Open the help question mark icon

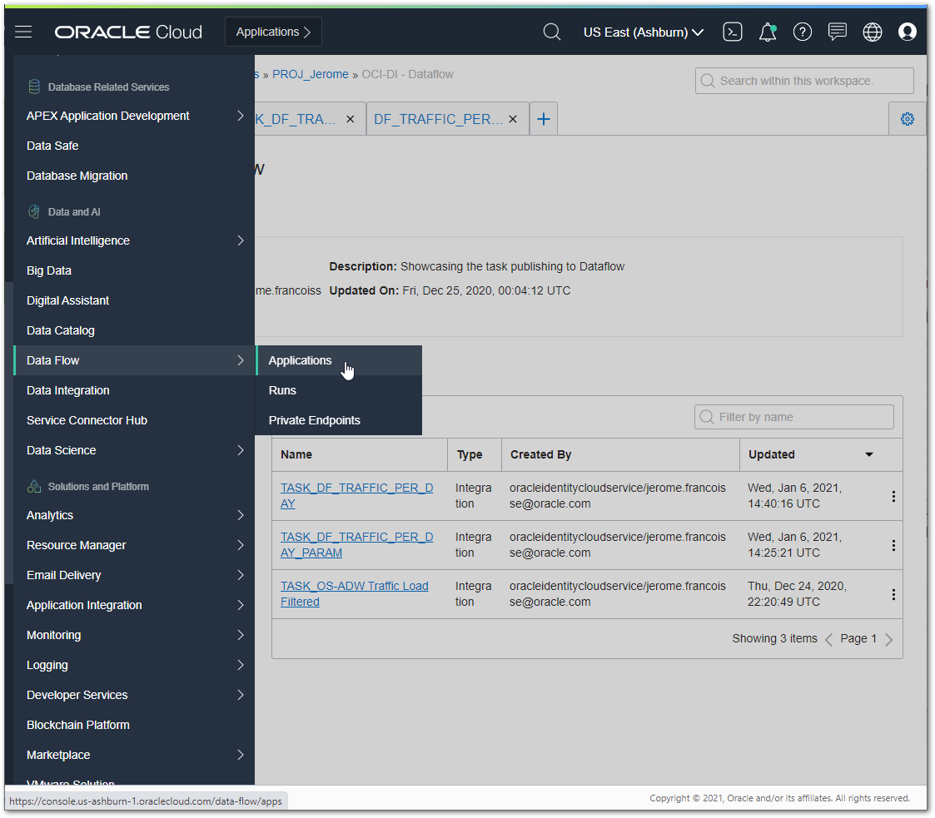(x=802, y=32)
